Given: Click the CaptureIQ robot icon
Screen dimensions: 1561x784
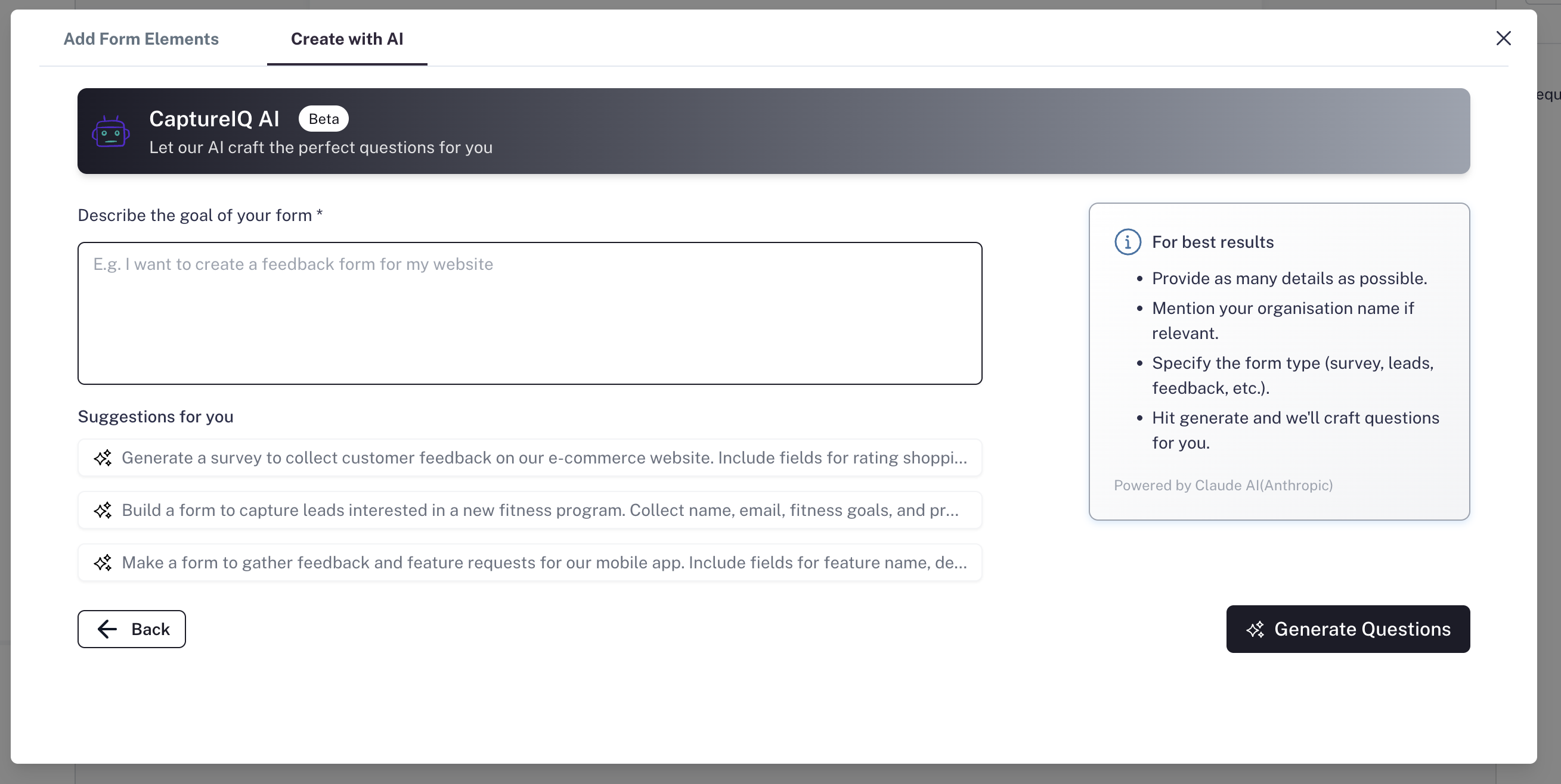Looking at the screenshot, I should [110, 132].
